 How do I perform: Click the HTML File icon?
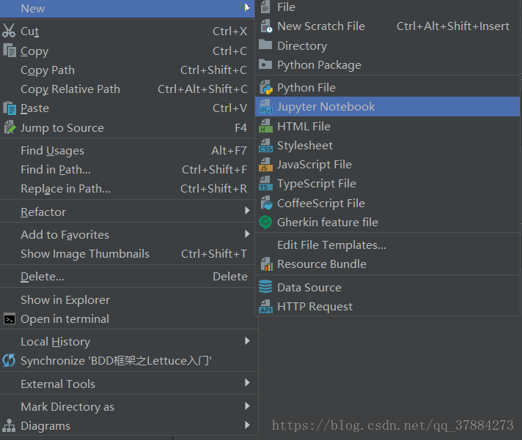pyautogui.click(x=265, y=126)
